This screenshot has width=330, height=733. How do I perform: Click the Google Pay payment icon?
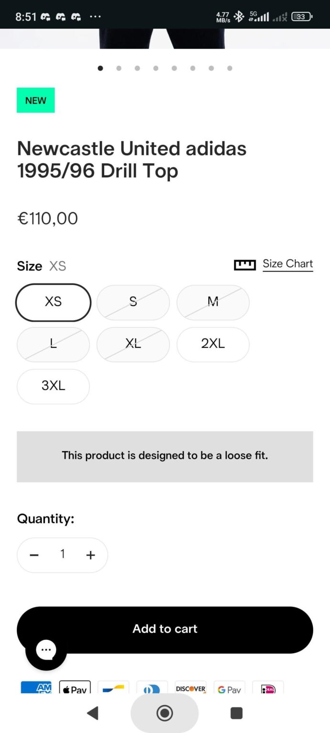click(229, 689)
